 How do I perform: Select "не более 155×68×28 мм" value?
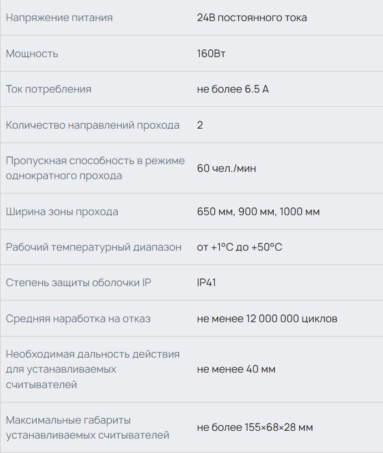pyautogui.click(x=255, y=427)
